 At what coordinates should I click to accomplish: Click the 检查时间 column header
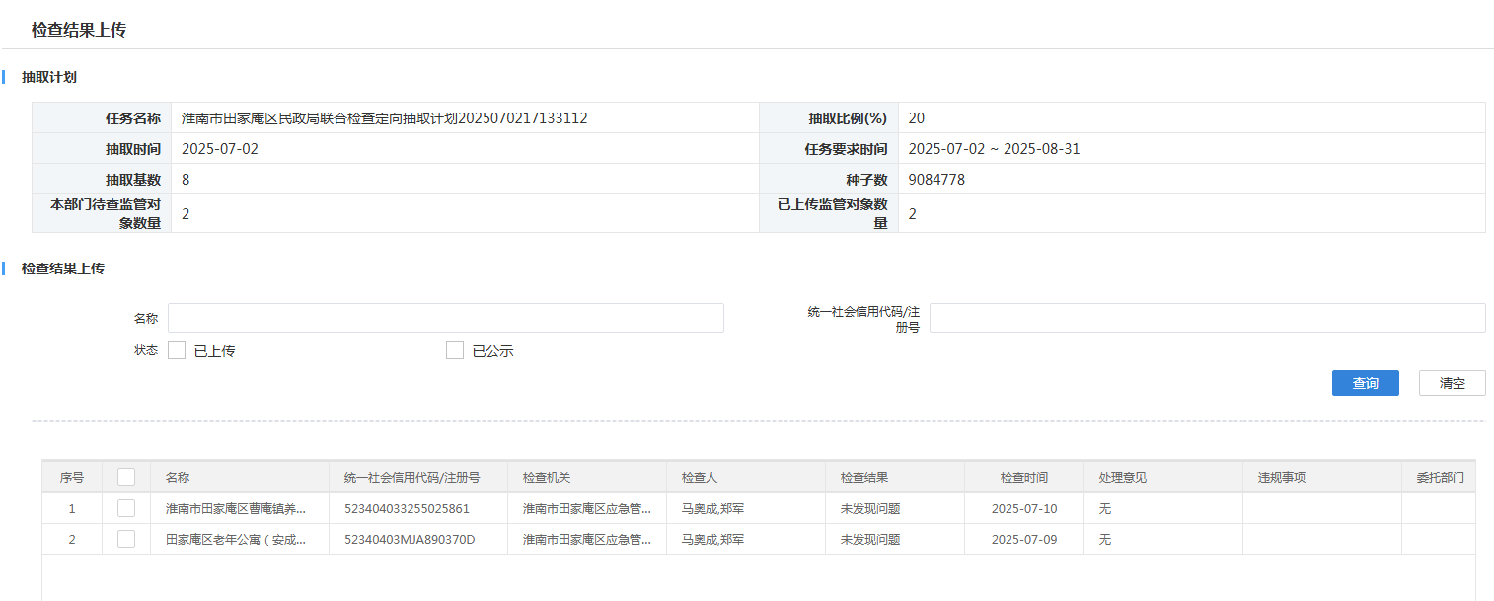coord(1024,477)
